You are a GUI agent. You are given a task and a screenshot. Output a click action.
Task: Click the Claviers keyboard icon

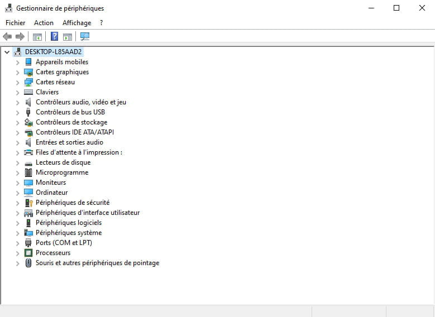(x=28, y=92)
